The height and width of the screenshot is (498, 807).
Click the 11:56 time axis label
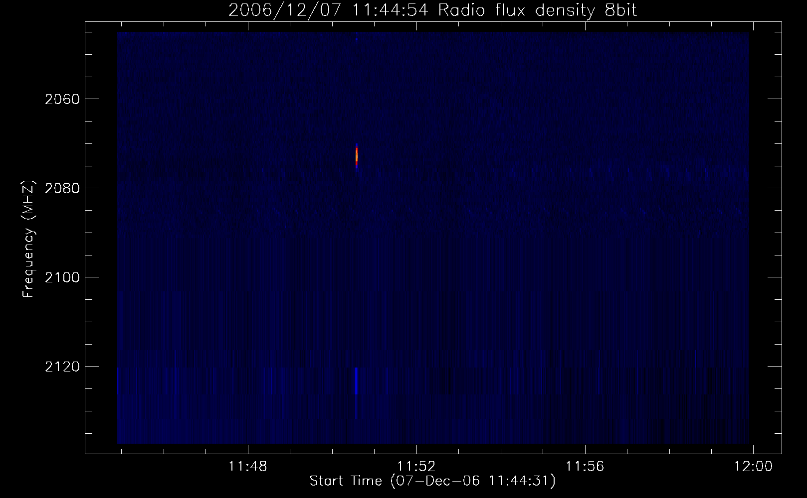(585, 466)
